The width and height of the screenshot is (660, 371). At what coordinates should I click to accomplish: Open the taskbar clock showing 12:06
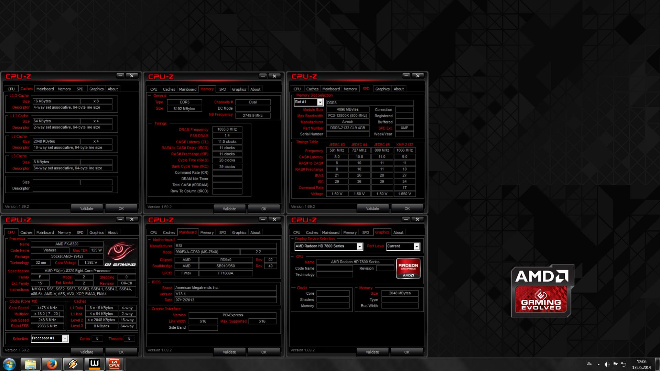click(x=641, y=364)
